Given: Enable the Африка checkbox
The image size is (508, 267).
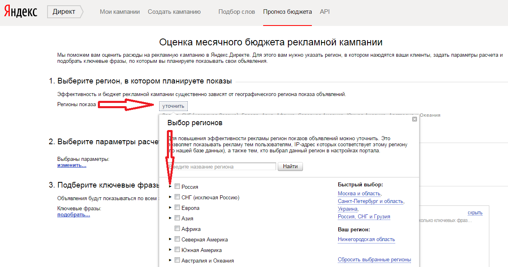Looking at the screenshot, I should pos(177,229).
